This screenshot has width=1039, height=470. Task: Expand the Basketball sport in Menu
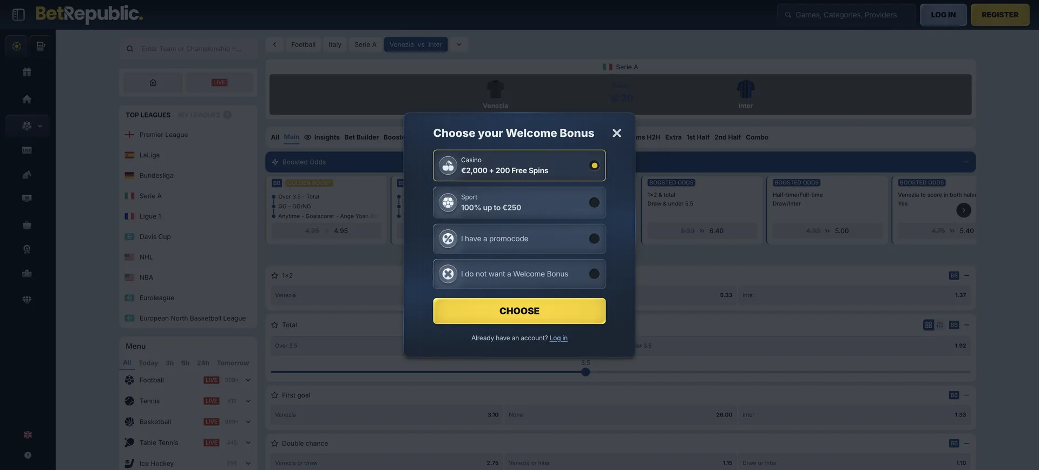coord(248,422)
